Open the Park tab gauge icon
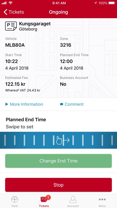Viewport: 117px width, 208px height. tap(15, 200)
